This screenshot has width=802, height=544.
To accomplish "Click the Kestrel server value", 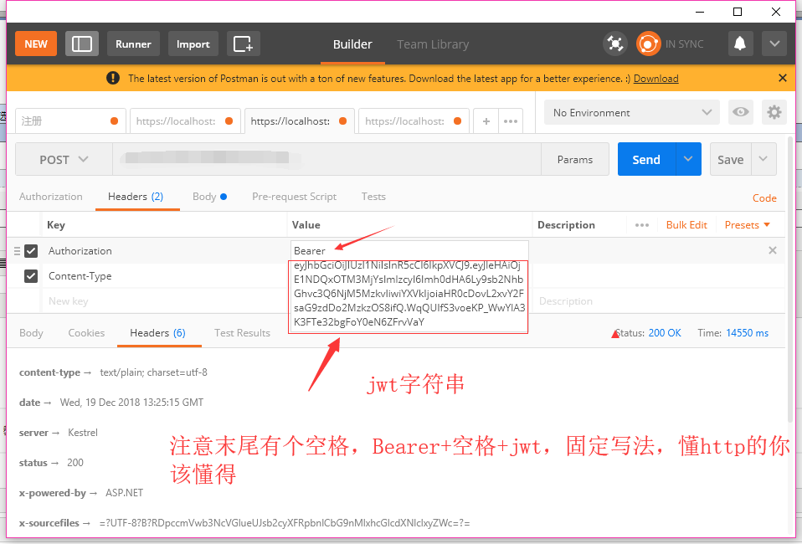I will click(x=82, y=433).
